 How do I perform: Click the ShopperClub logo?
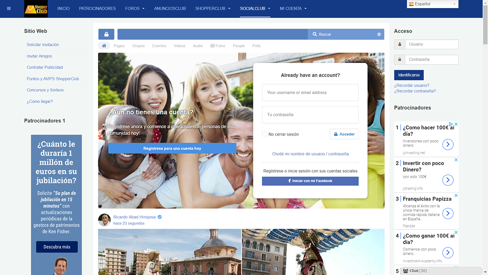click(x=36, y=9)
